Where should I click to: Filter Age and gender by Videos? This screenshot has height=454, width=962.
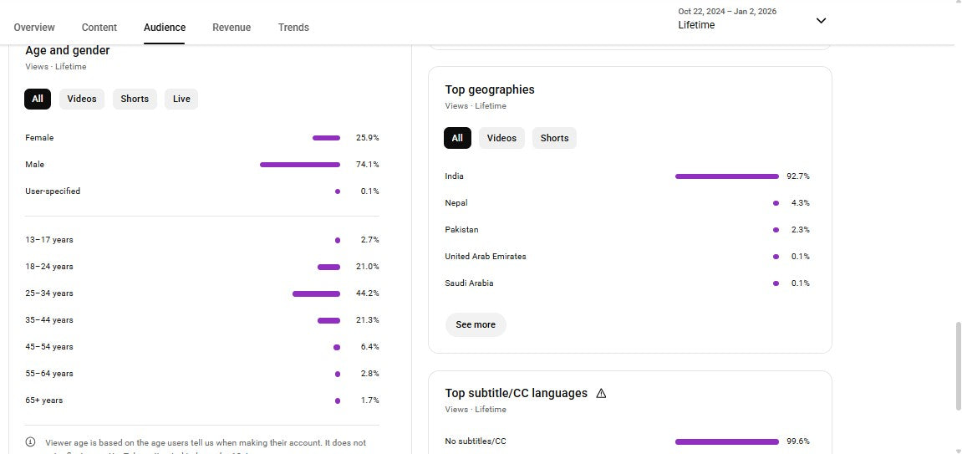pos(82,99)
